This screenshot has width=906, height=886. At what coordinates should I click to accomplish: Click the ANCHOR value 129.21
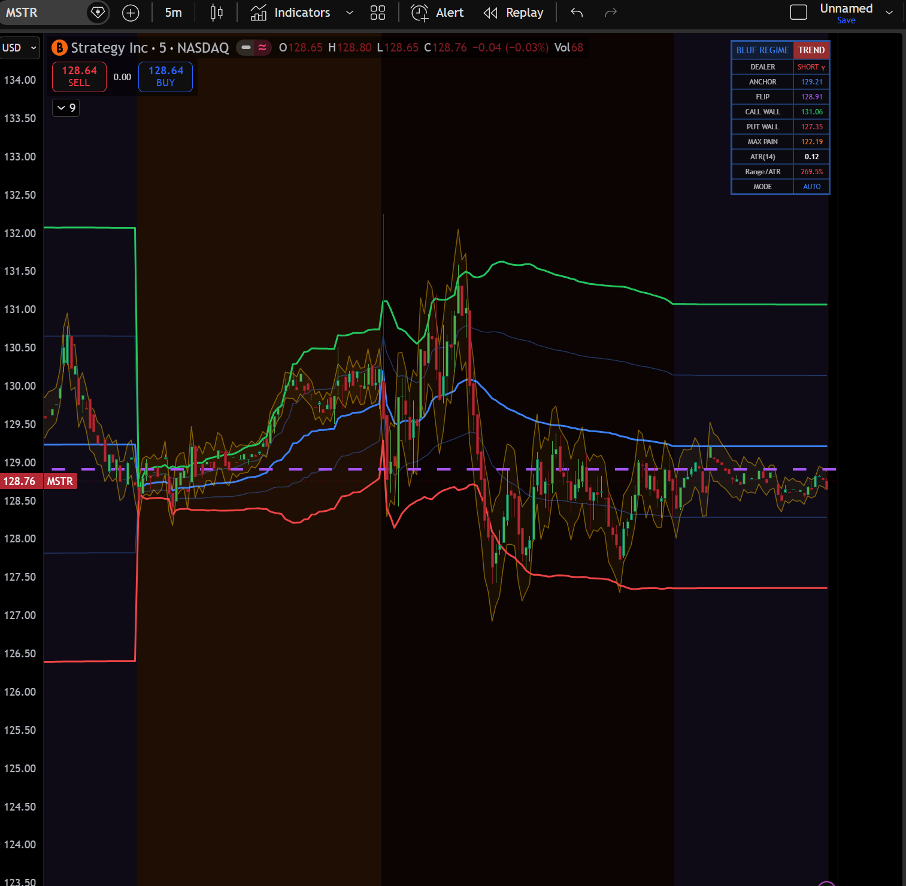tap(811, 82)
